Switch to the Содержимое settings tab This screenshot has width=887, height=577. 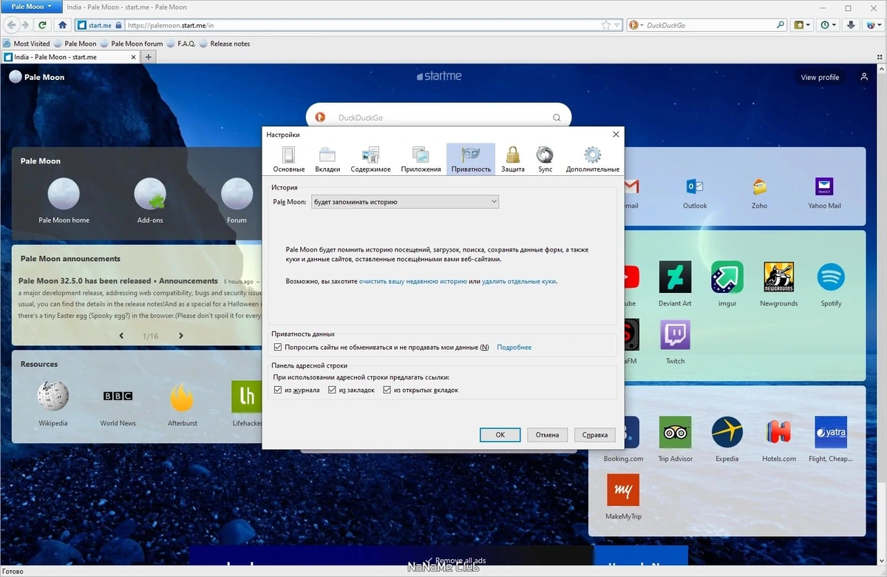click(370, 159)
